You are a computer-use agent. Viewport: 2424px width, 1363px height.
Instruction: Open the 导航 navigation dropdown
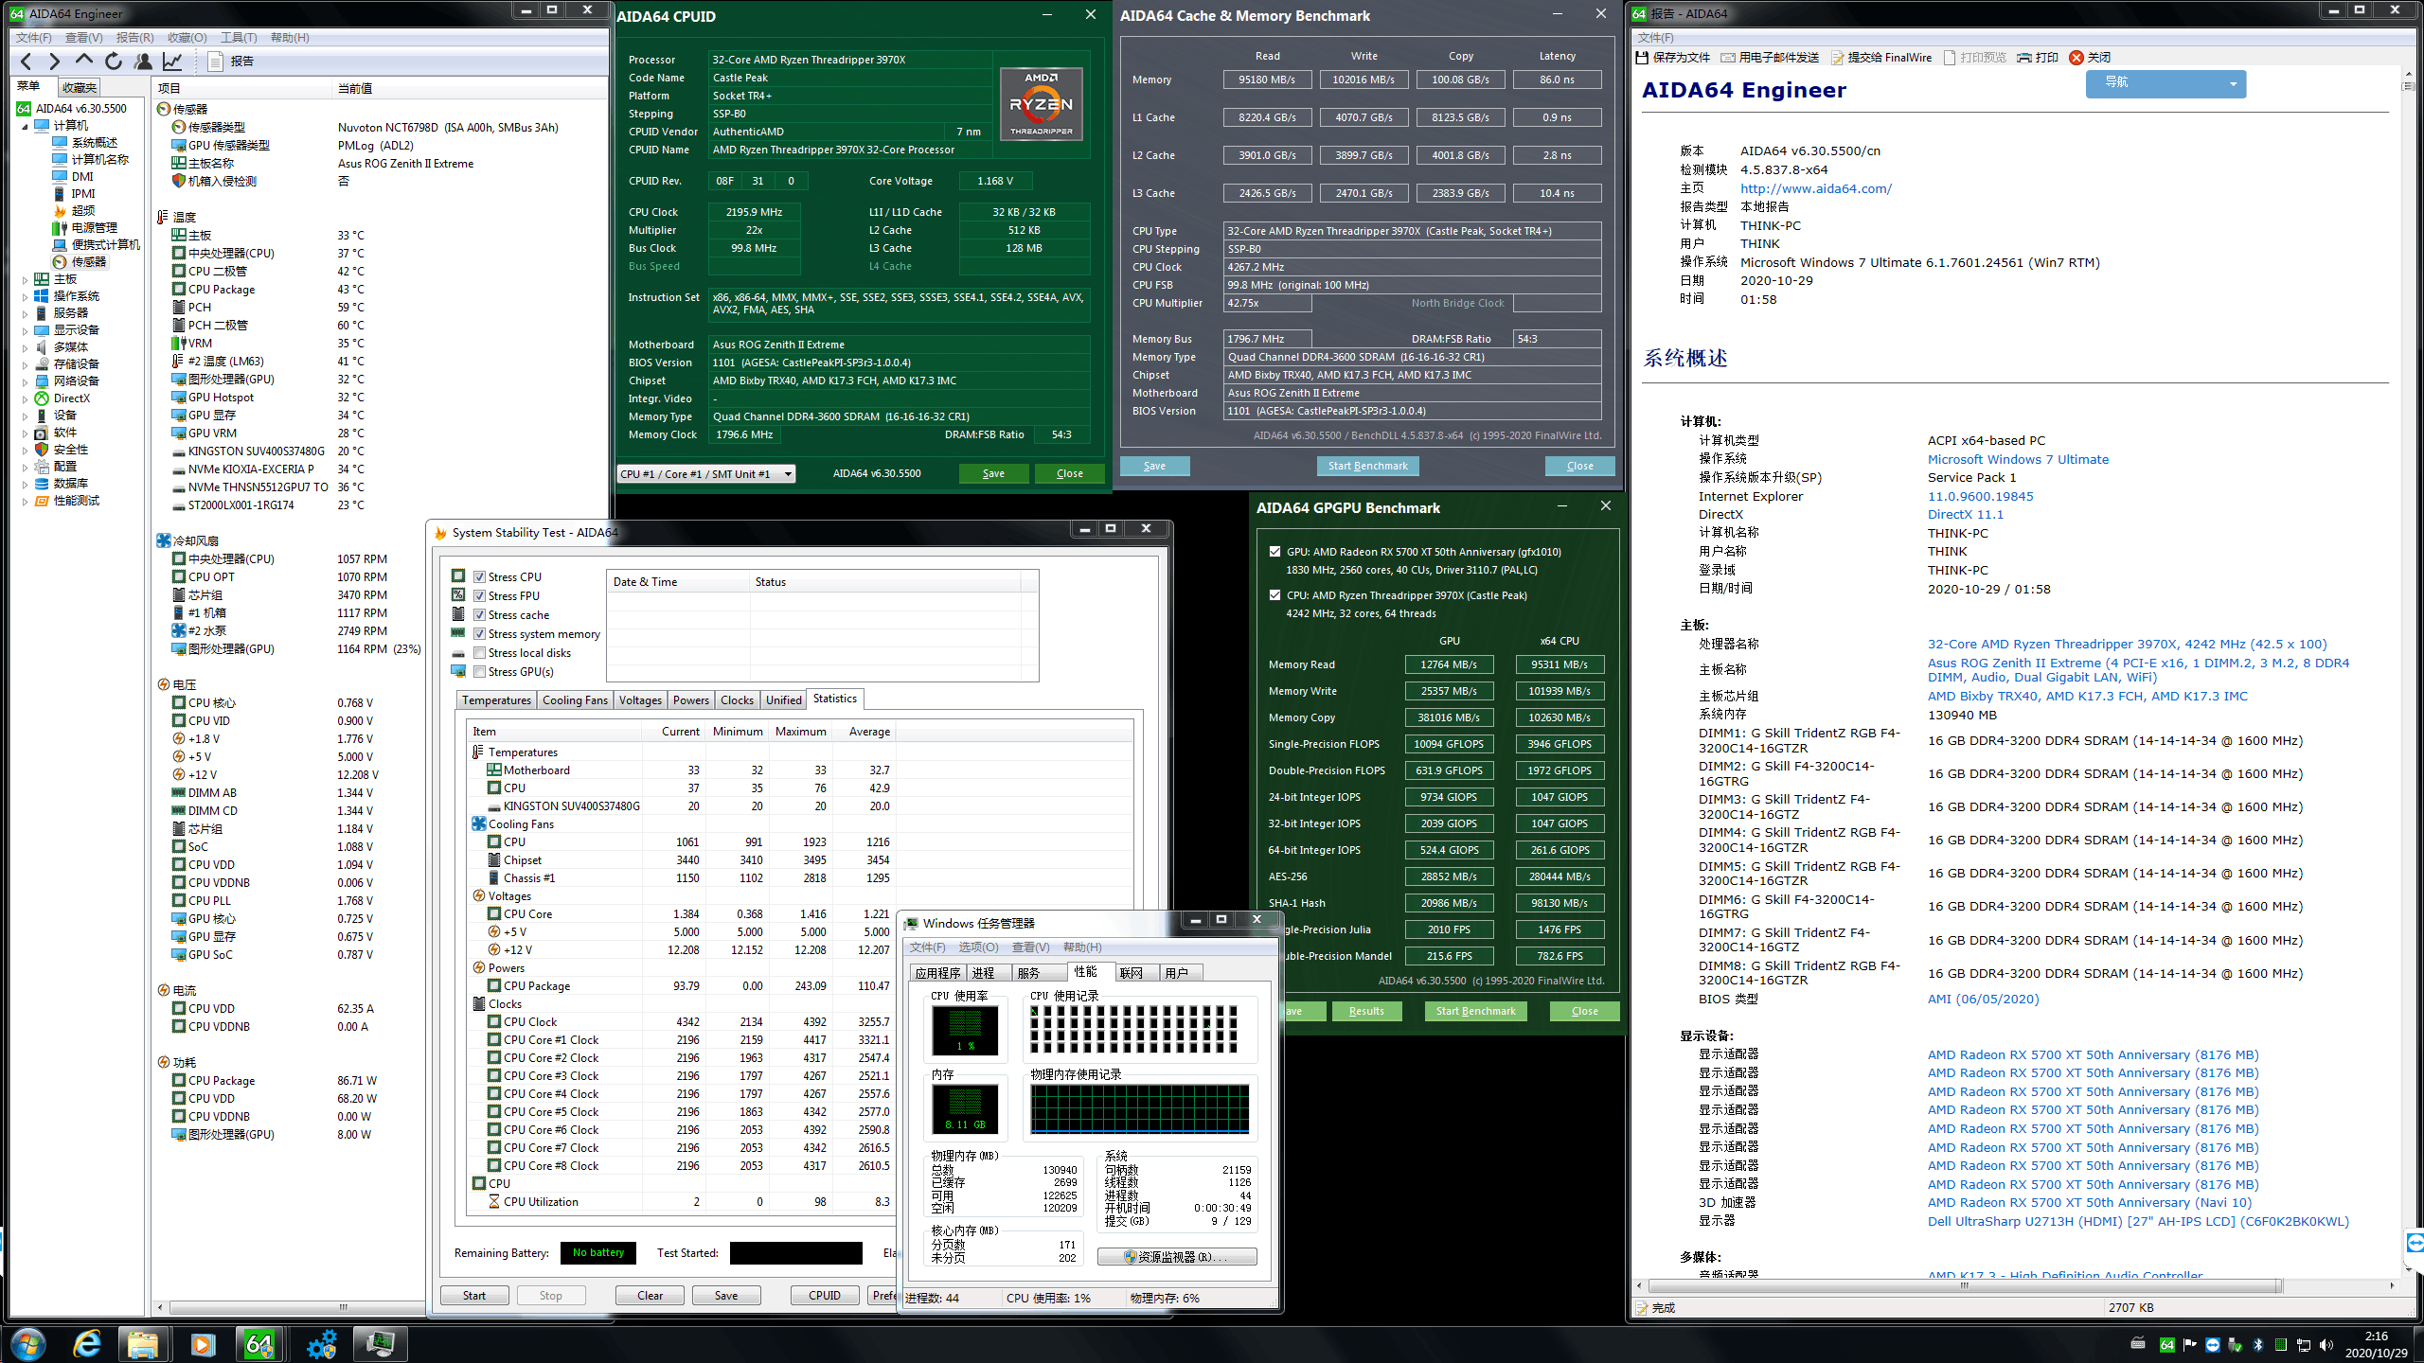click(2166, 83)
